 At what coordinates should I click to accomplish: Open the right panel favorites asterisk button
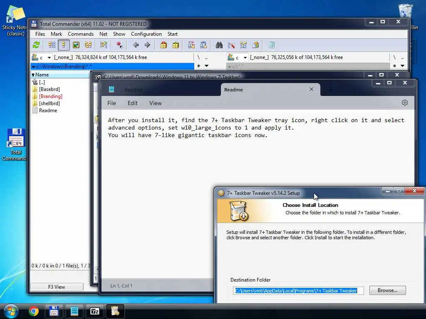(x=394, y=66)
